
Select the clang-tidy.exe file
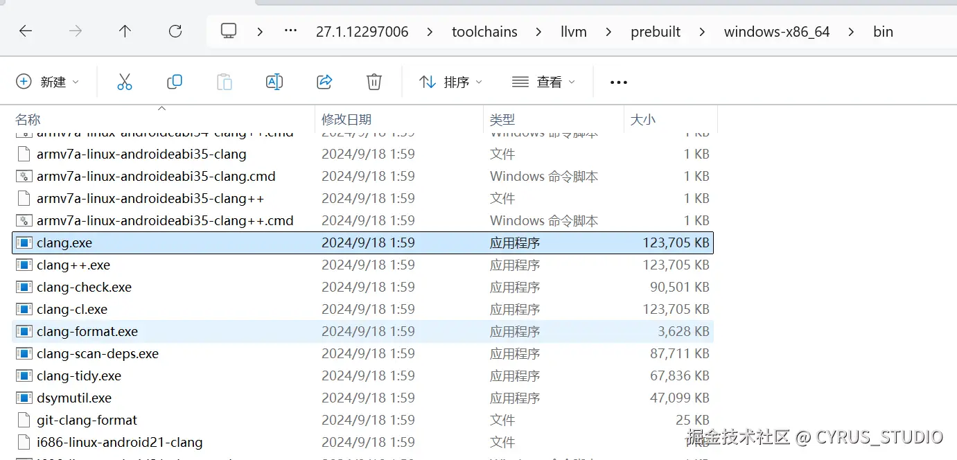78,375
